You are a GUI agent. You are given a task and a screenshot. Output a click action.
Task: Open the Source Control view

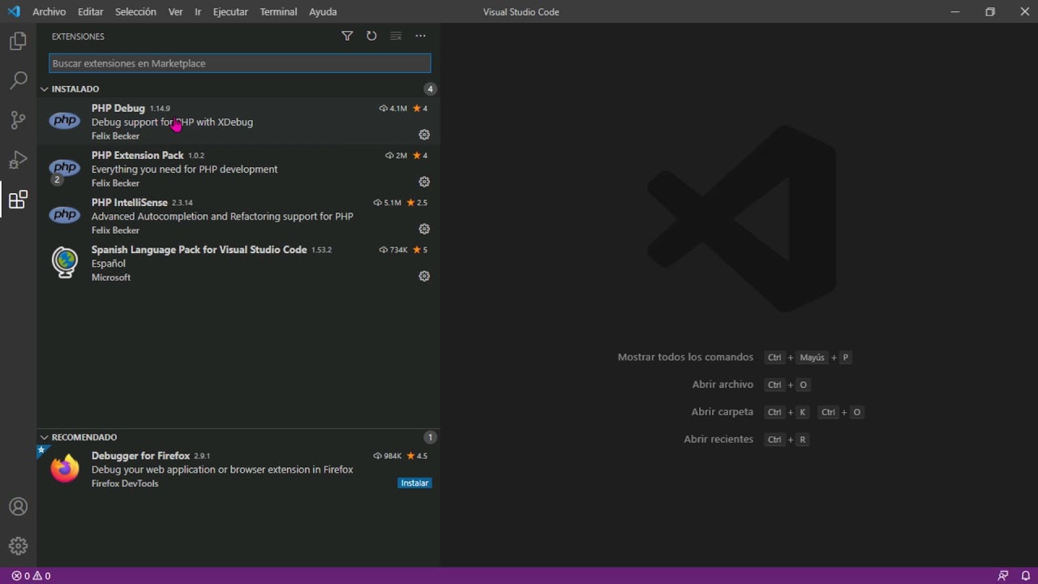click(18, 120)
